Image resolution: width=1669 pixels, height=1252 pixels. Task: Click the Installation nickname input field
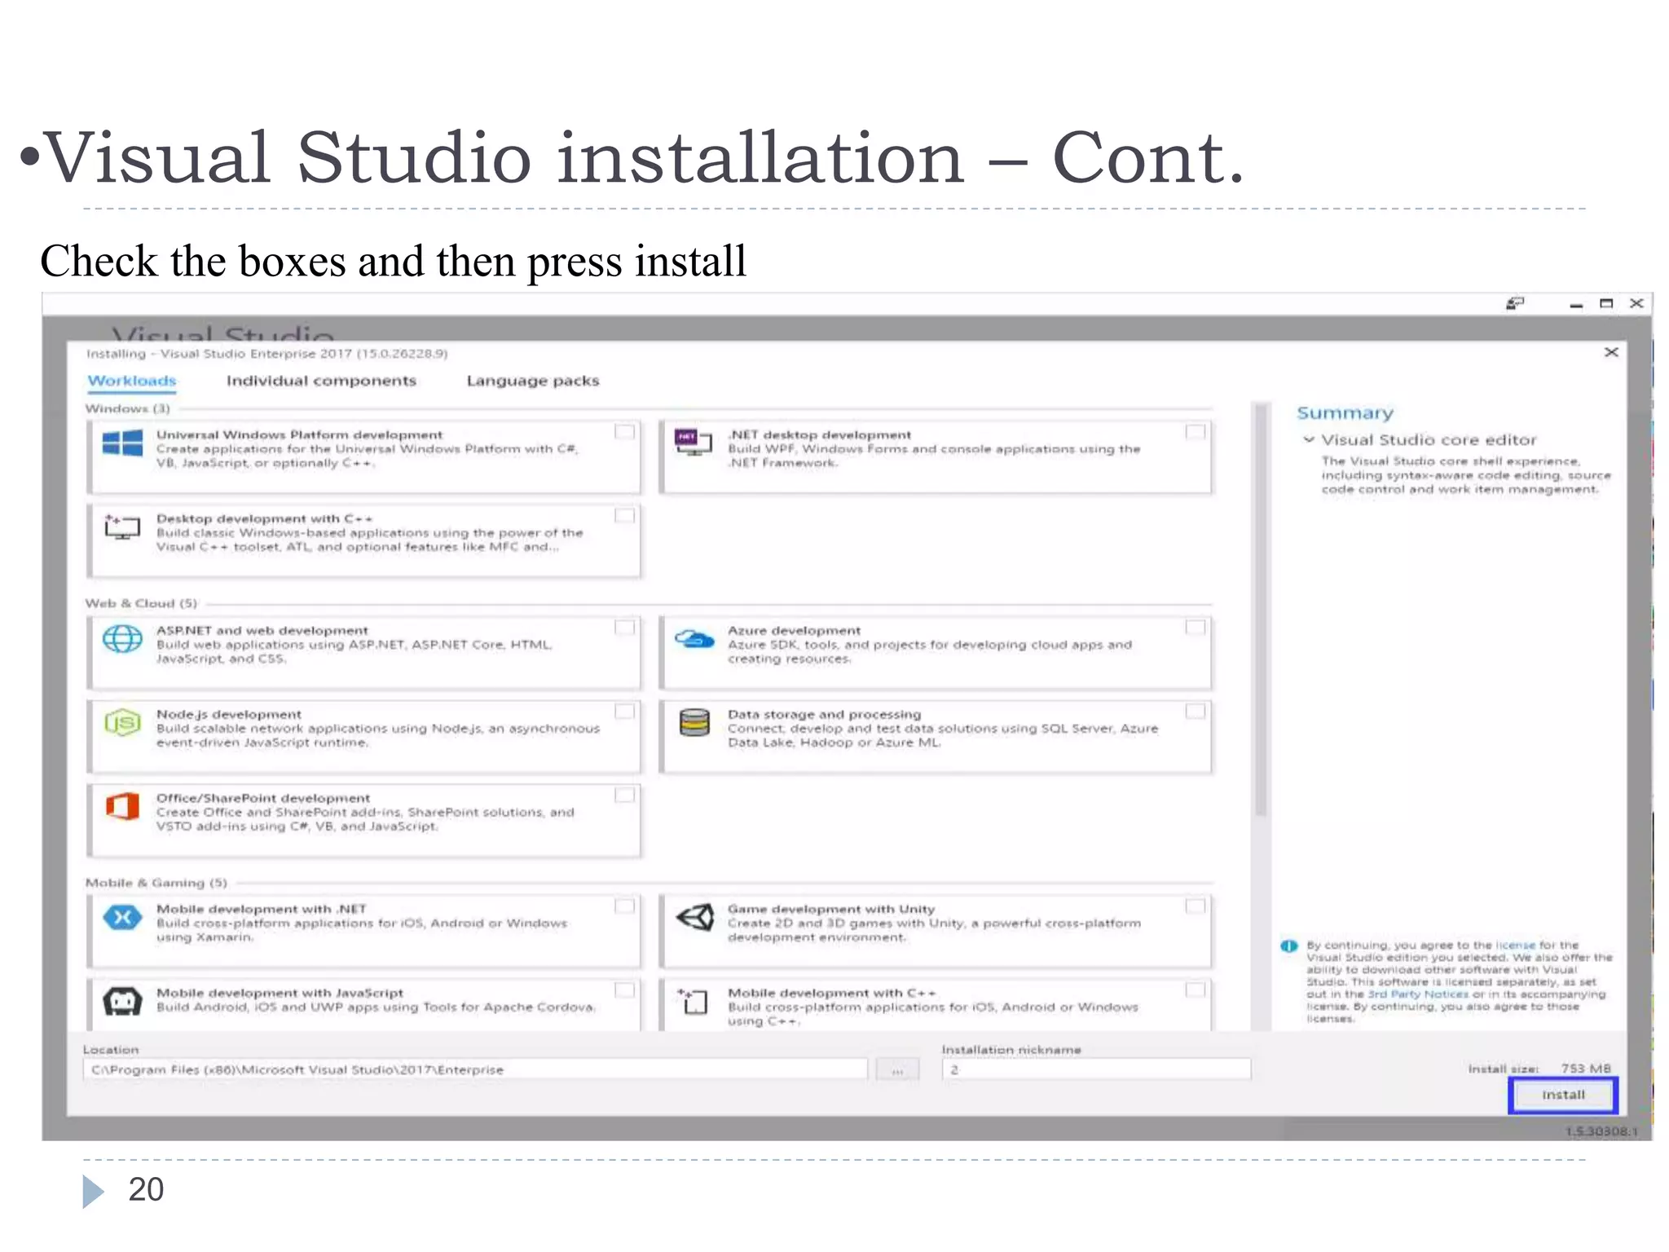tap(1096, 1069)
